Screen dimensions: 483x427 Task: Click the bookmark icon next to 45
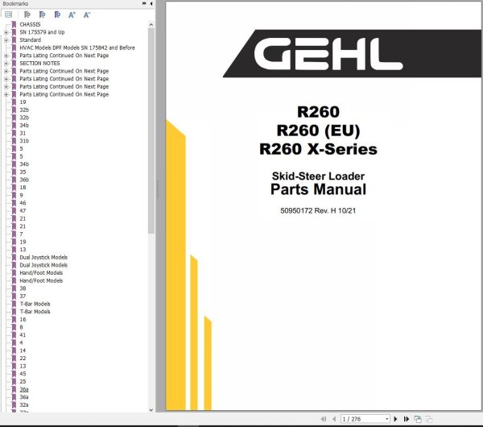coord(14,374)
